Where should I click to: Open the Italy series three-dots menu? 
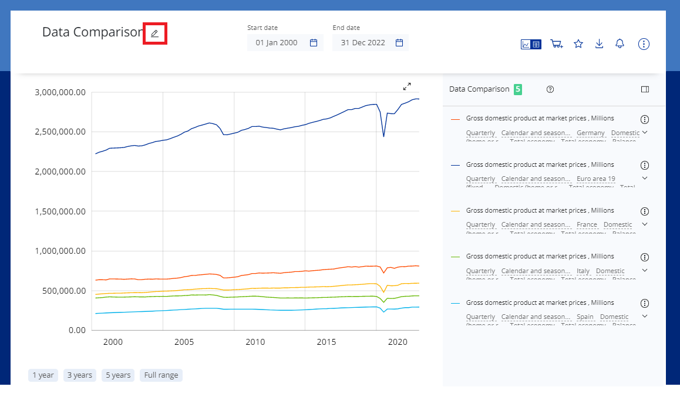pyautogui.click(x=644, y=257)
